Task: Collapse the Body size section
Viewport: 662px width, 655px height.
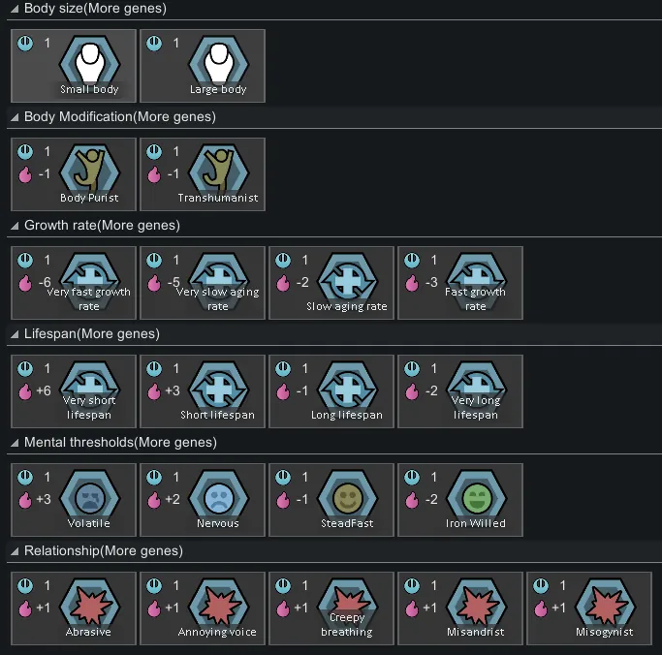Action: (15, 9)
